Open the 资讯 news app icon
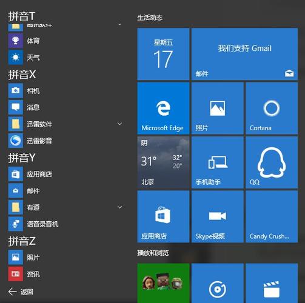 click(x=16, y=274)
